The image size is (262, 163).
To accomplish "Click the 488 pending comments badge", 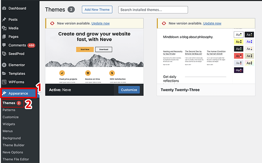I will coord(31,45).
